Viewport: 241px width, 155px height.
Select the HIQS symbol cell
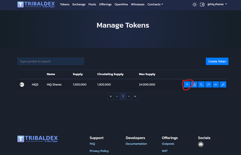click(x=35, y=84)
